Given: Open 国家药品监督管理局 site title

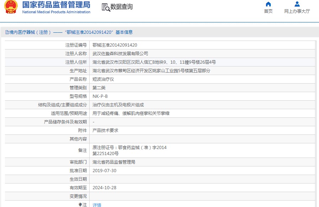Looking at the screenshot, I should (56, 5).
